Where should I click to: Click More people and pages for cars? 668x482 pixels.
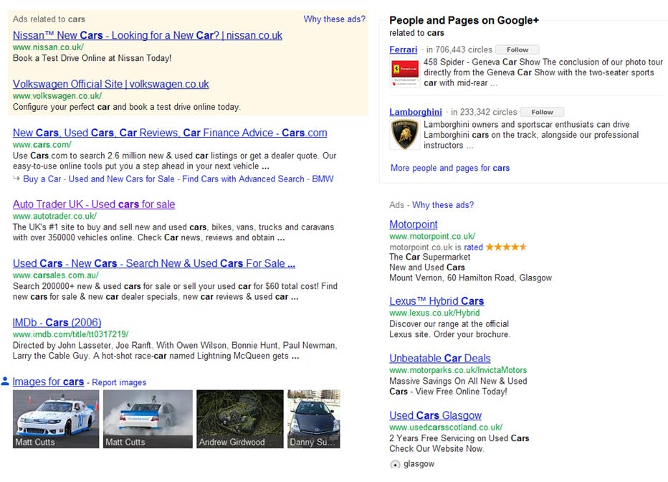point(450,168)
